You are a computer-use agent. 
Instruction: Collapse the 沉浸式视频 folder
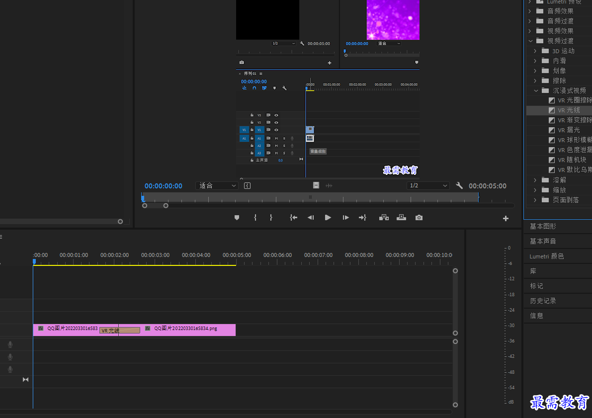point(536,90)
